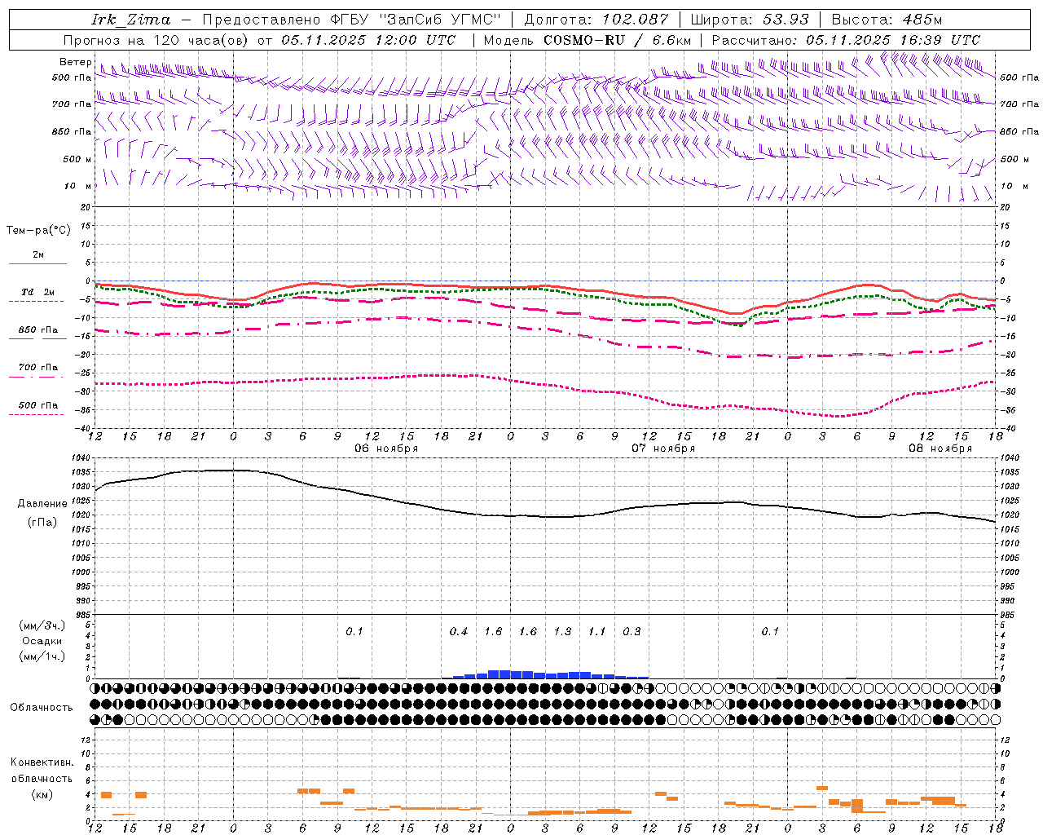This screenshot has width=1043, height=835.
Task: Click the 'Широта: 53.93' latitude field
Action: [750, 20]
